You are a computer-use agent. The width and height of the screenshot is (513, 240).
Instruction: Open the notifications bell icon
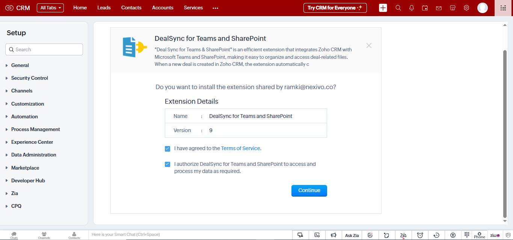(412, 8)
